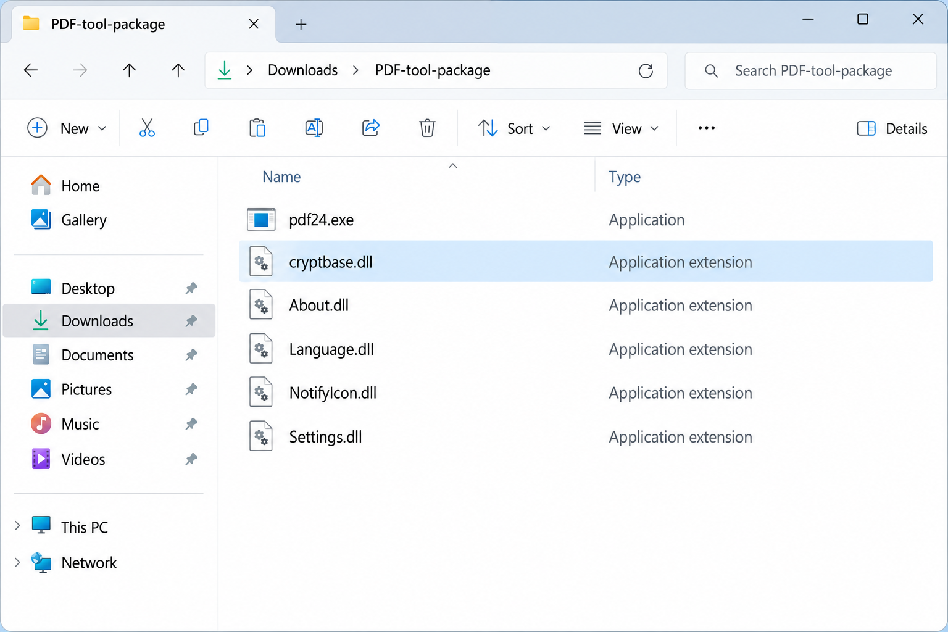Select the About.dll file name
The width and height of the screenshot is (948, 632).
tap(319, 306)
